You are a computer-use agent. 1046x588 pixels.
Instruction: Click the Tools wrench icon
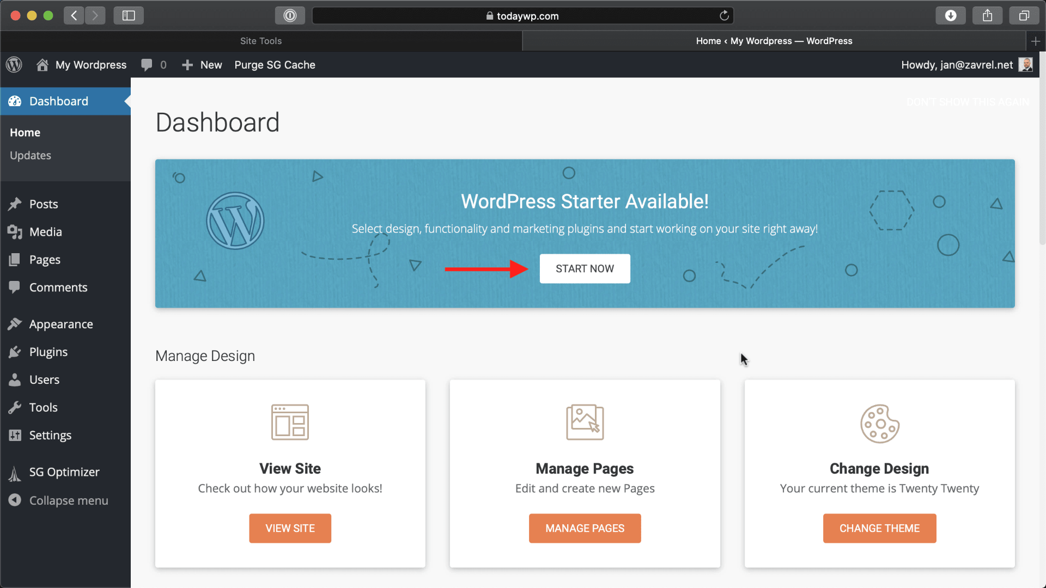tap(15, 407)
